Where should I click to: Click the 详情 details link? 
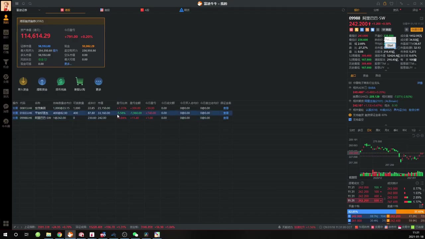point(420,83)
